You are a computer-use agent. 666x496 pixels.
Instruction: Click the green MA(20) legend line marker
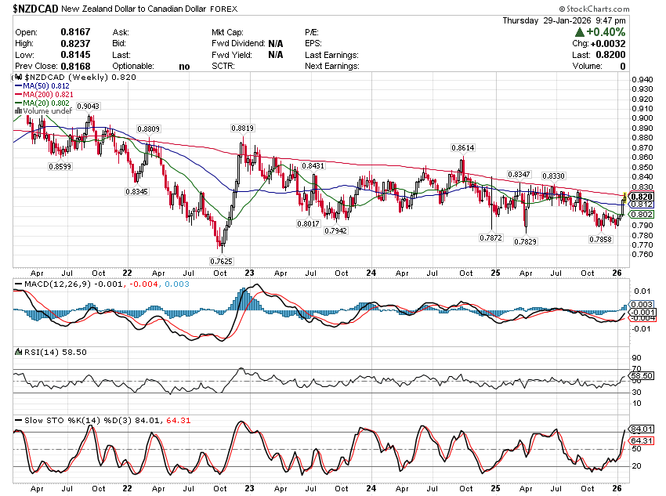tap(19, 103)
